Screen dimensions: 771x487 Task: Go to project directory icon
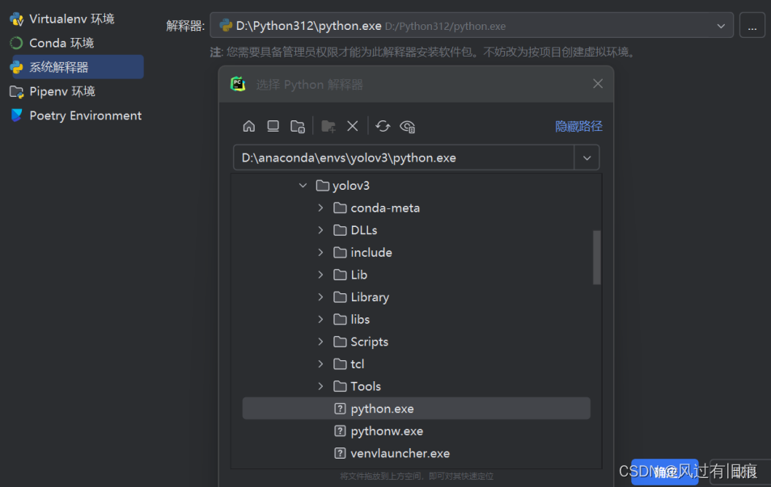point(298,126)
